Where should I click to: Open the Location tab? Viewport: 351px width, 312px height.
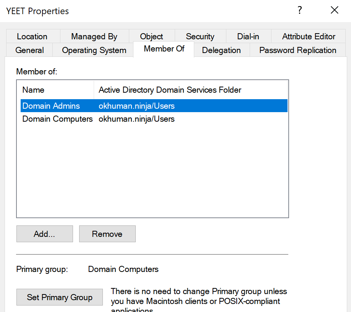click(32, 37)
